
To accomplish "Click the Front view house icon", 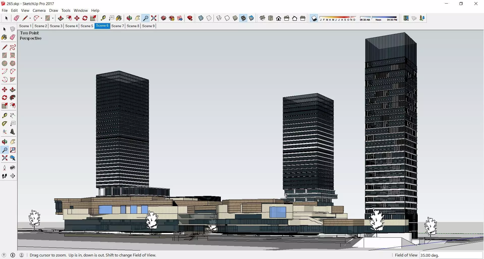I will (279, 18).
